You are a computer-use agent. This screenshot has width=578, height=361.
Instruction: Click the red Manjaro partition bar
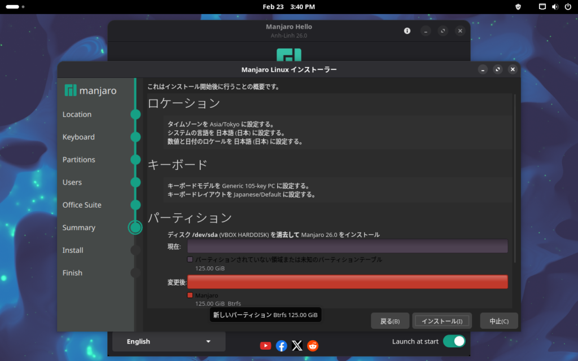pos(347,281)
